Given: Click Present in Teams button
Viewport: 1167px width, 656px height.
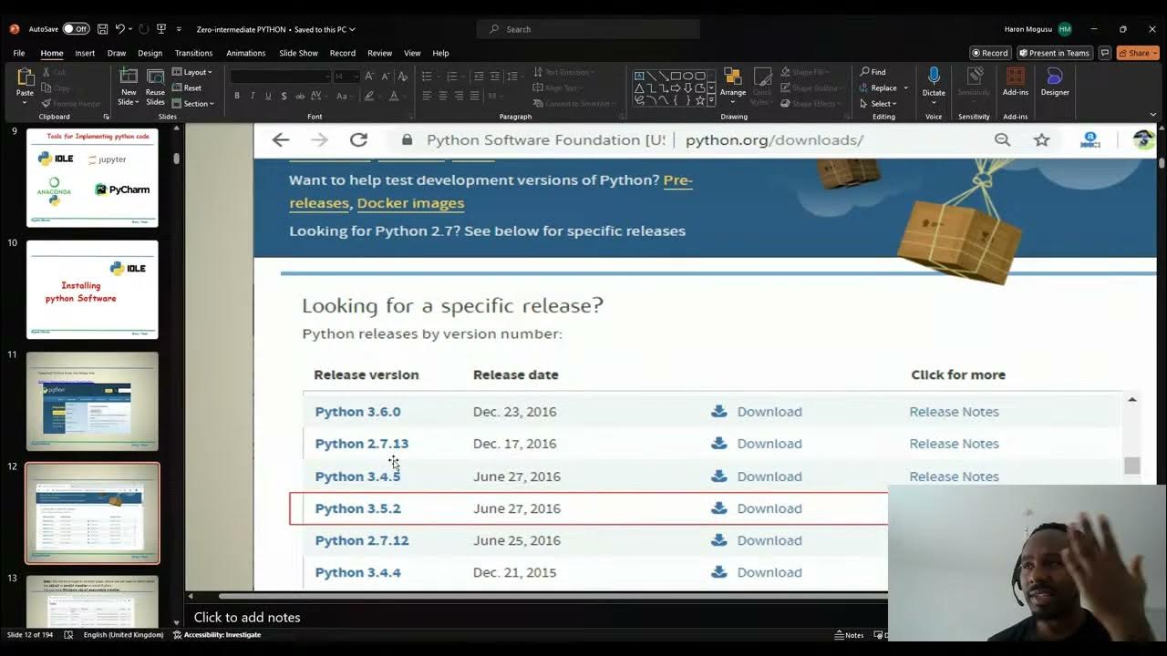Looking at the screenshot, I should tap(1054, 53).
